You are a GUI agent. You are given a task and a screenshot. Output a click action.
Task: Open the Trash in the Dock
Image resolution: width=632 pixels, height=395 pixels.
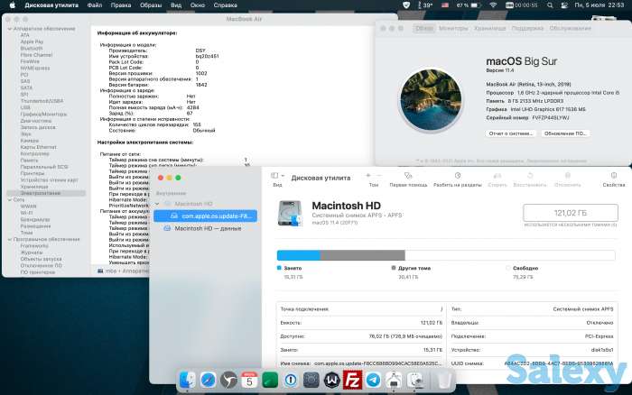444,380
